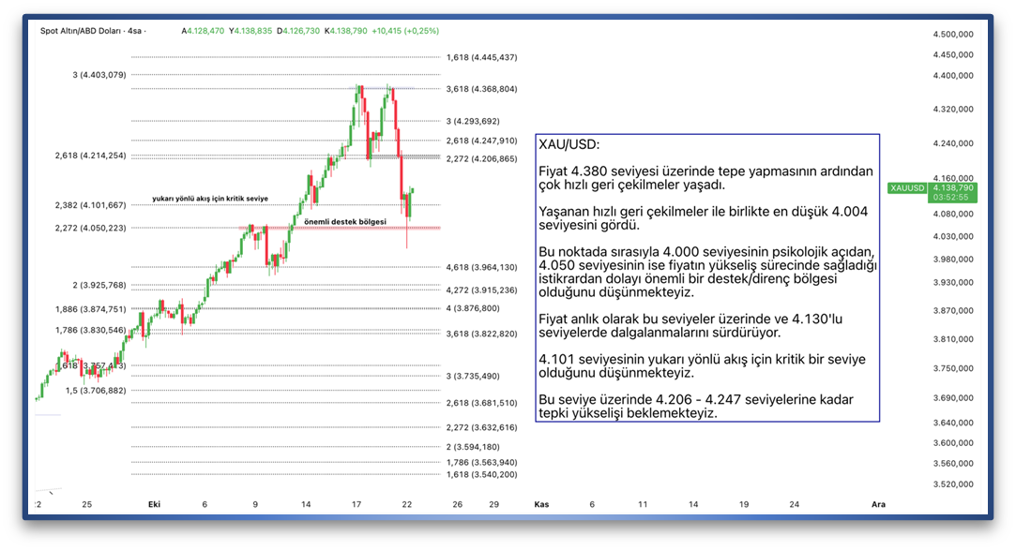Click the Kas month marker on time axis
Viewport: 1016px width, 550px height.
(x=540, y=504)
